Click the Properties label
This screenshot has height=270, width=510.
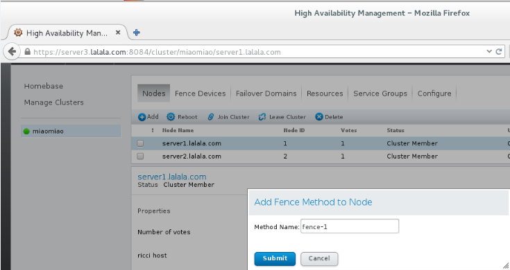point(154,211)
